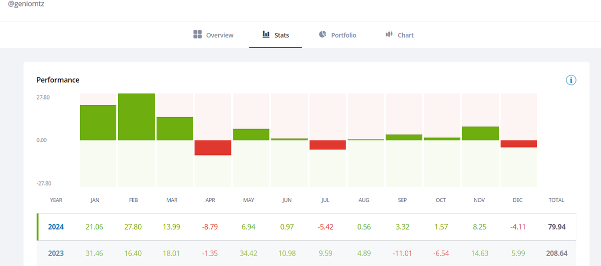Image resolution: width=601 pixels, height=266 pixels.
Task: Open the Overview tab
Action: (213, 35)
